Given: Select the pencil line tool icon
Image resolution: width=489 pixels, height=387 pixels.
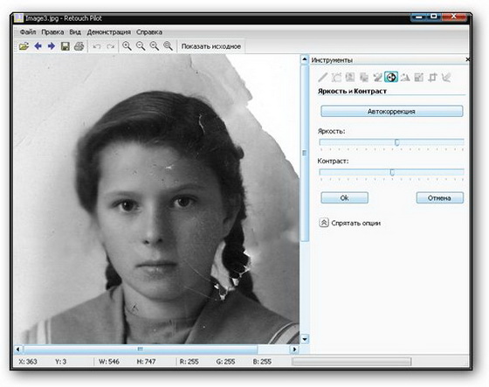Looking at the screenshot, I should 323,77.
